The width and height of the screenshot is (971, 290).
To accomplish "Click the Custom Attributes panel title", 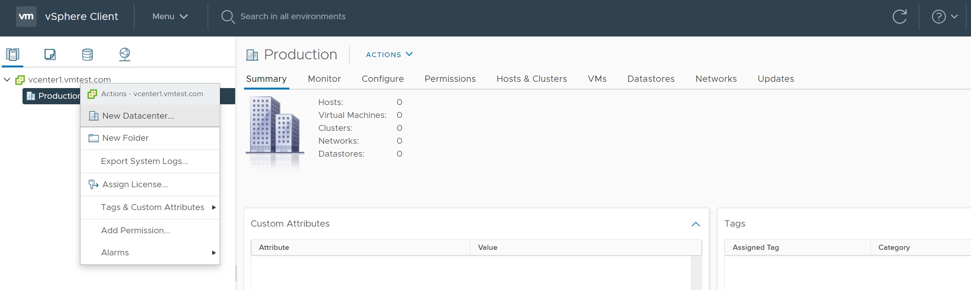I will coord(290,224).
